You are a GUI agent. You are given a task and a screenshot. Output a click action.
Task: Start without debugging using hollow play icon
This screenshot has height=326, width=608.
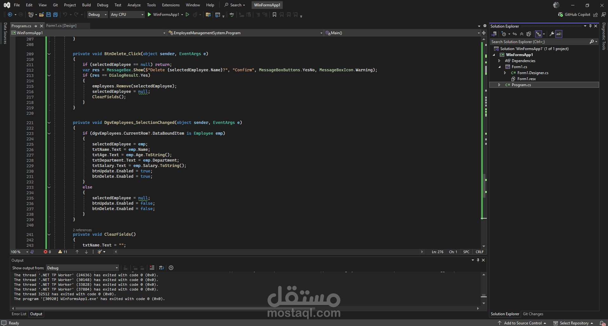point(188,15)
